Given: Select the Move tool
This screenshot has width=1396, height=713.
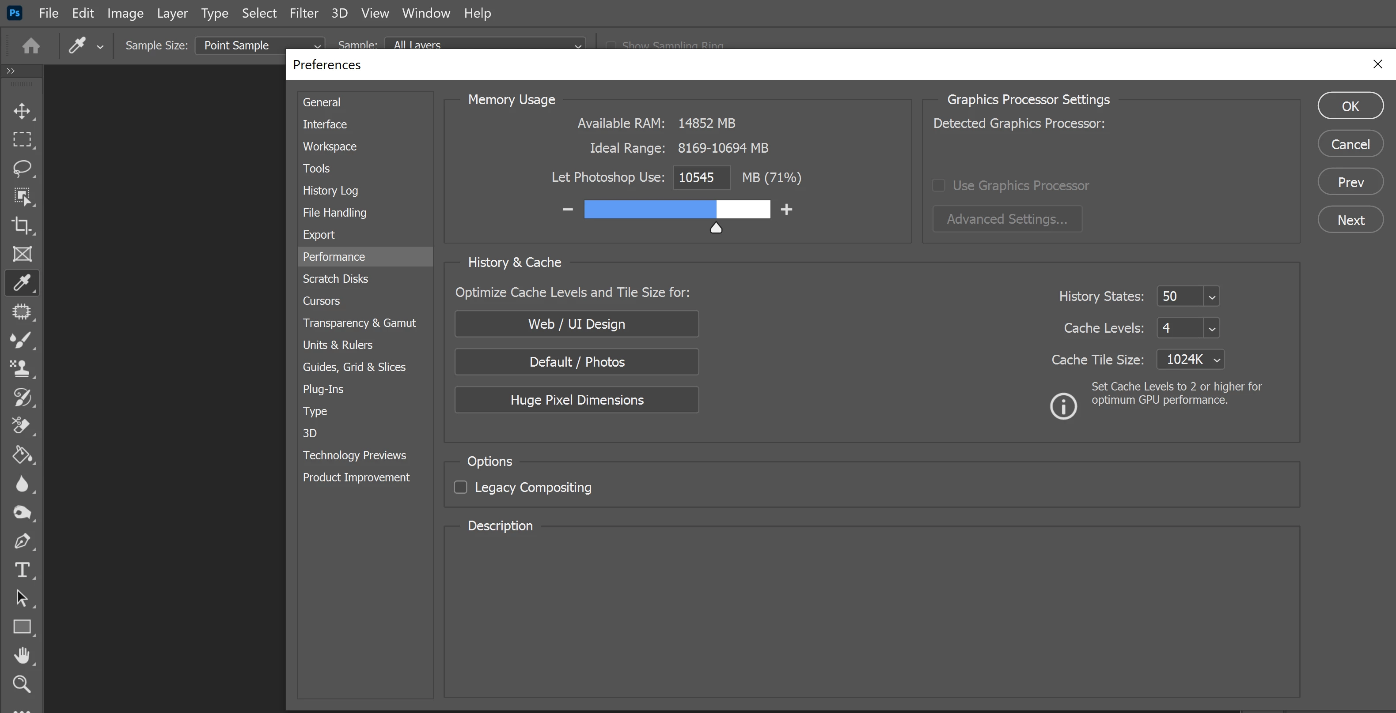Looking at the screenshot, I should coord(22,111).
